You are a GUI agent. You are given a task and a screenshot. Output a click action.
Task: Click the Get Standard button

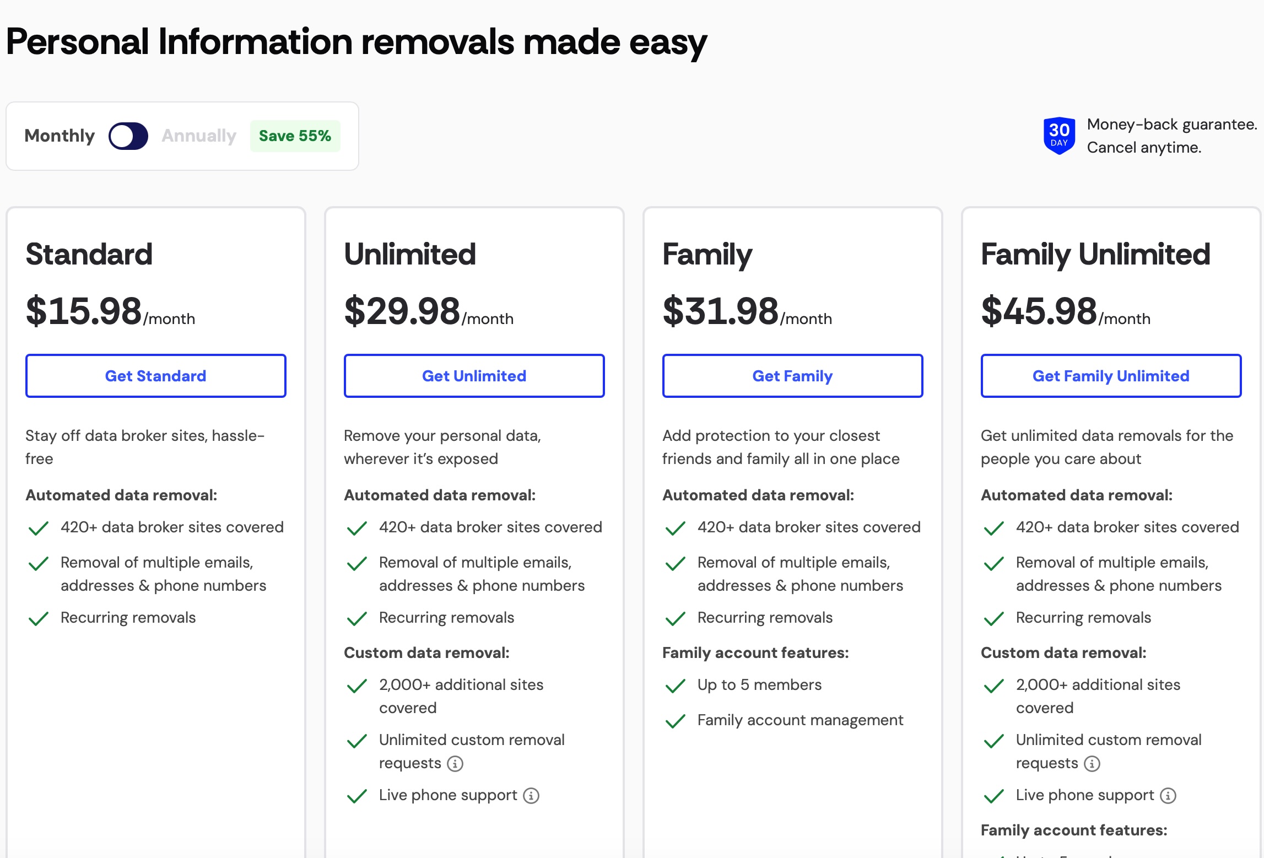(x=155, y=376)
